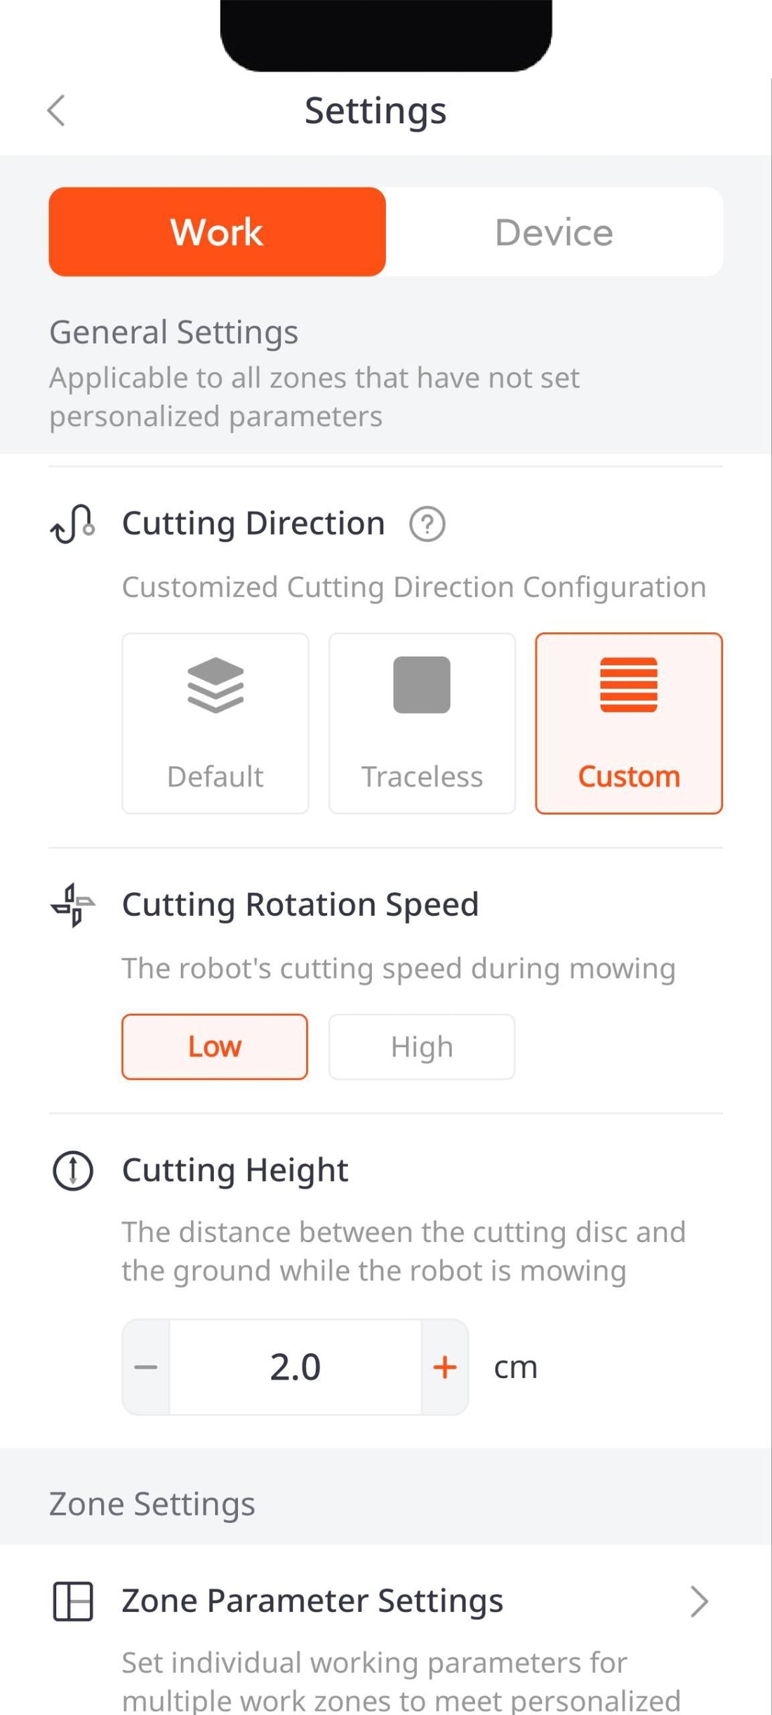Select Custom cutting direction option

(x=629, y=723)
